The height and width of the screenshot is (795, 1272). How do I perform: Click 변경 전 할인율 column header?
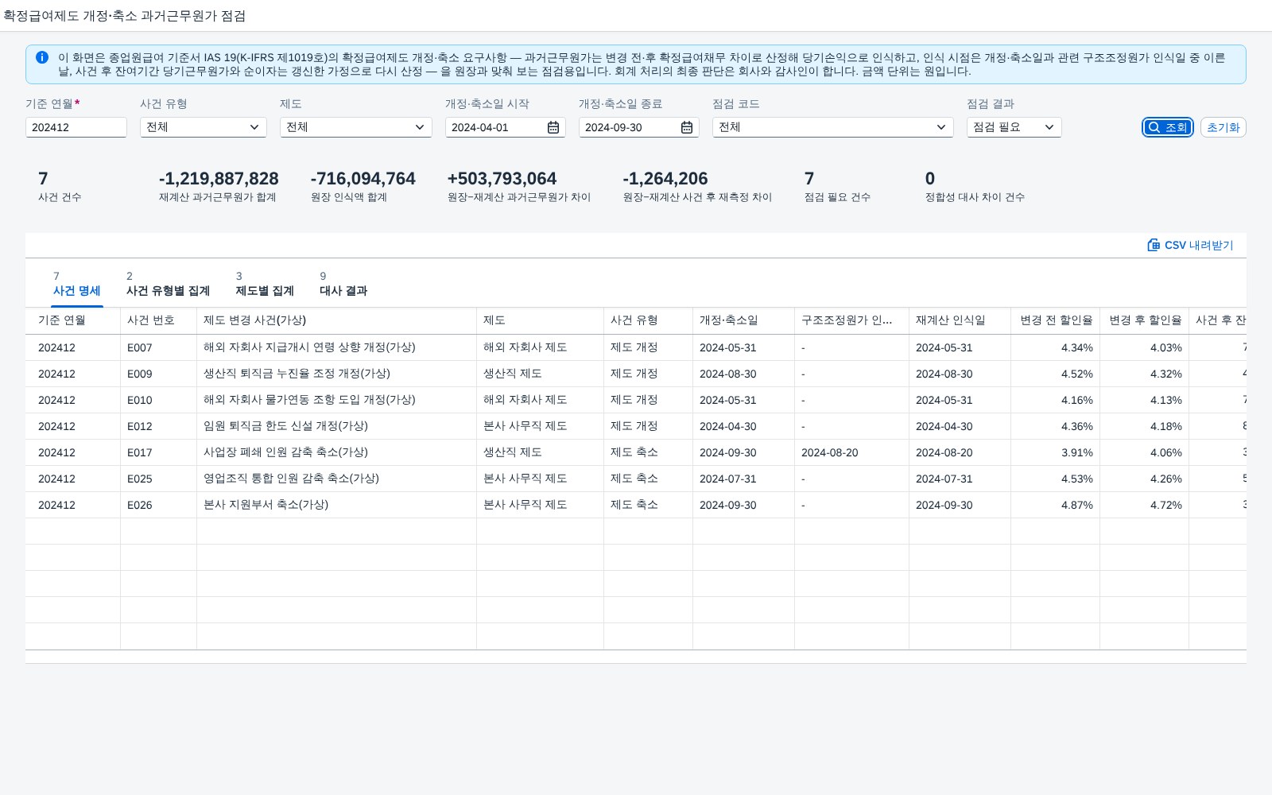[x=1055, y=320]
